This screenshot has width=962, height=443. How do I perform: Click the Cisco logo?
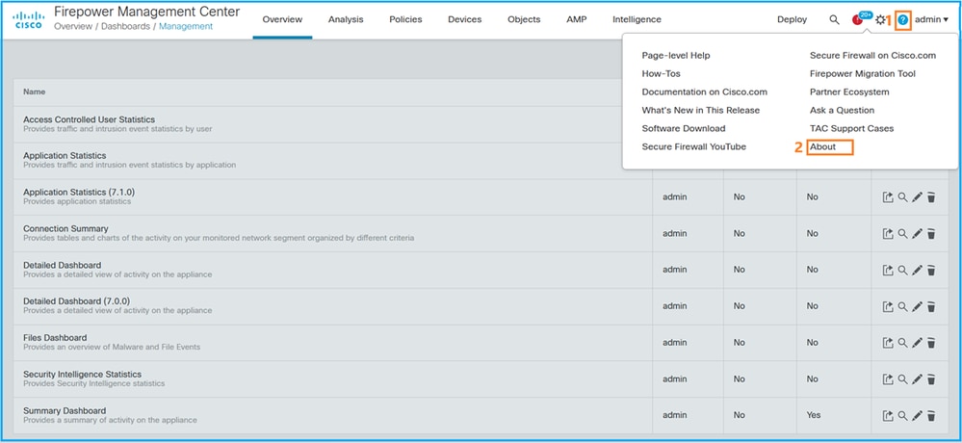pyautogui.click(x=29, y=19)
